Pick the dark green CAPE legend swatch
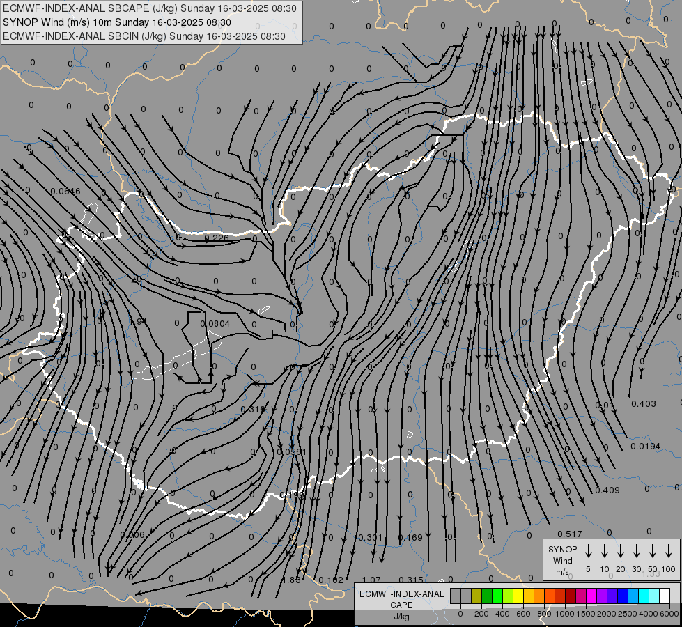The height and width of the screenshot is (627, 682). 487,596
